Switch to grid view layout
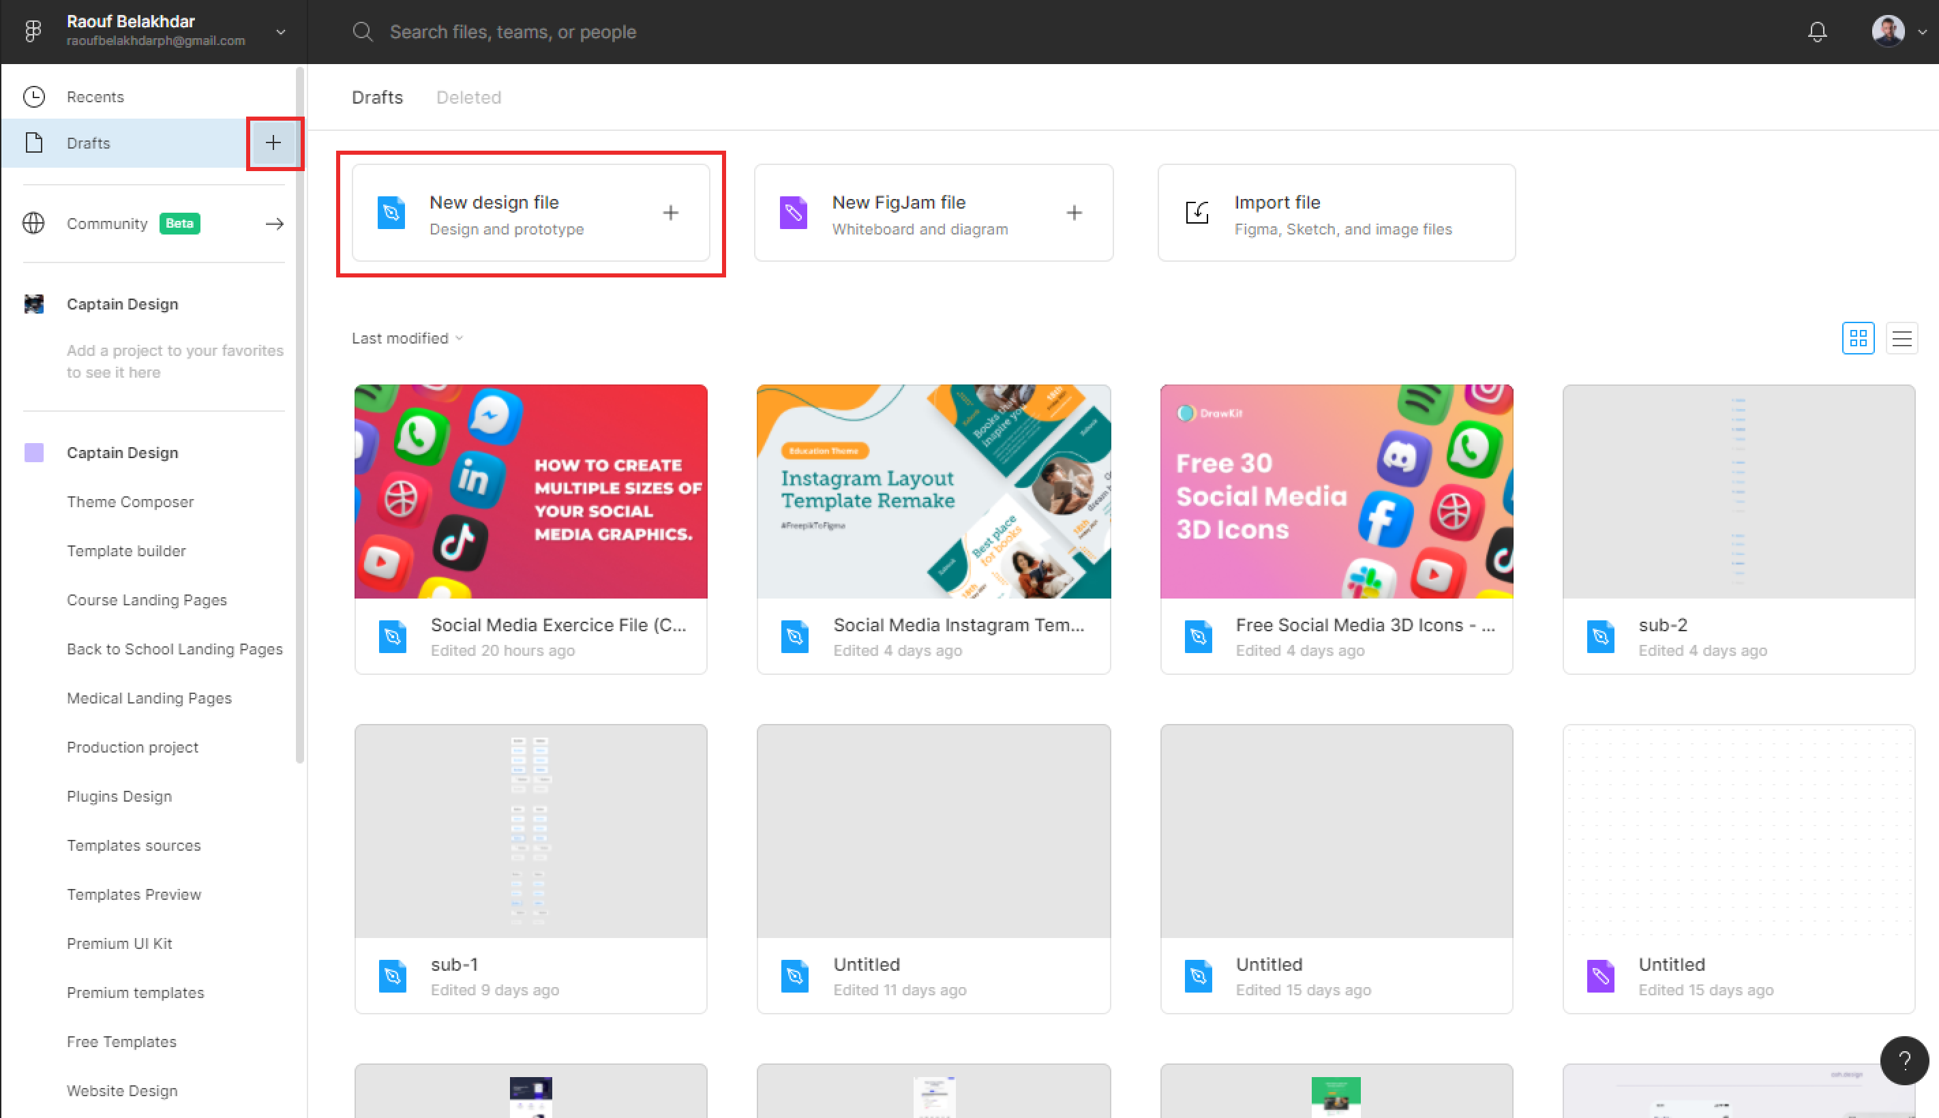 [x=1858, y=338]
